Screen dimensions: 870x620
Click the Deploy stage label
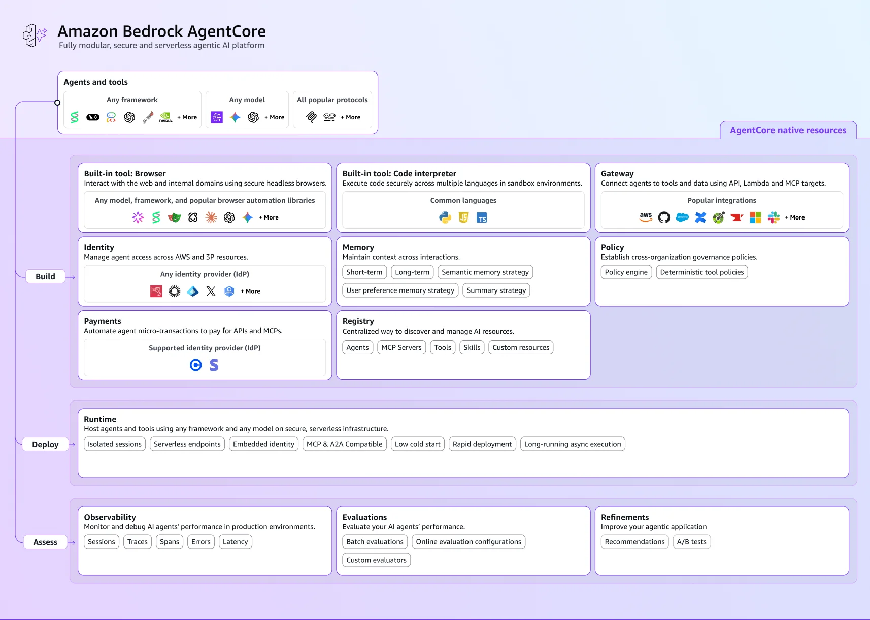[45, 445]
